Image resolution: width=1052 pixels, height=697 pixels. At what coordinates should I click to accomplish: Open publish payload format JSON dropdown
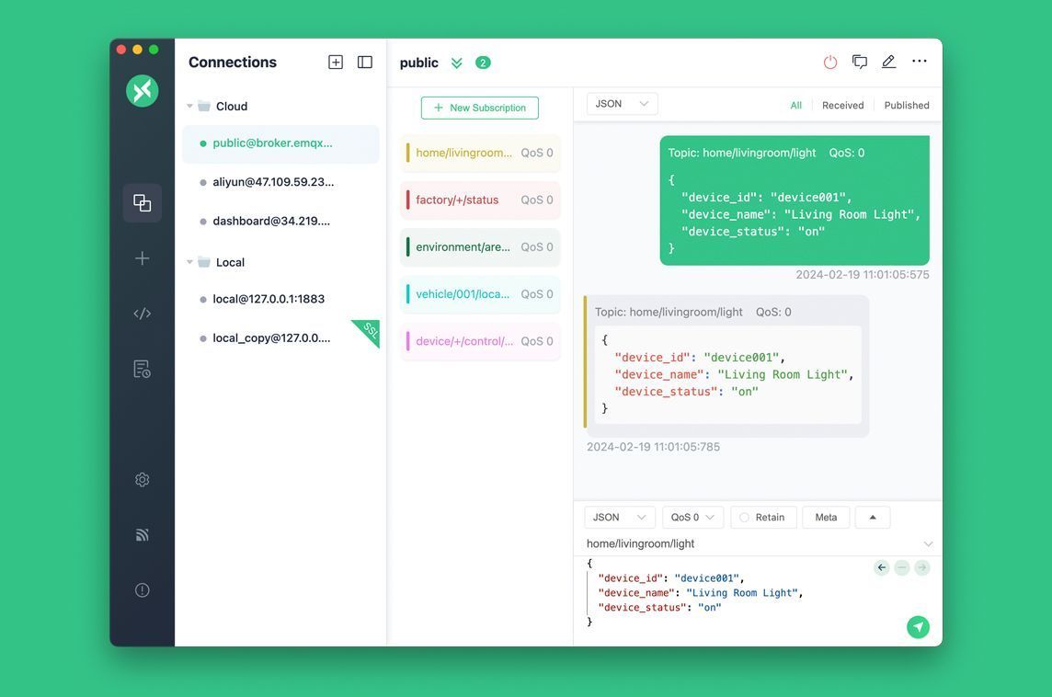[619, 517]
